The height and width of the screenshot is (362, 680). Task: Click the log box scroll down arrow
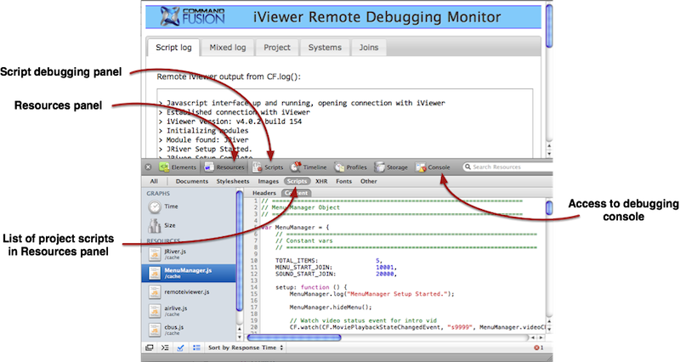[549, 154]
